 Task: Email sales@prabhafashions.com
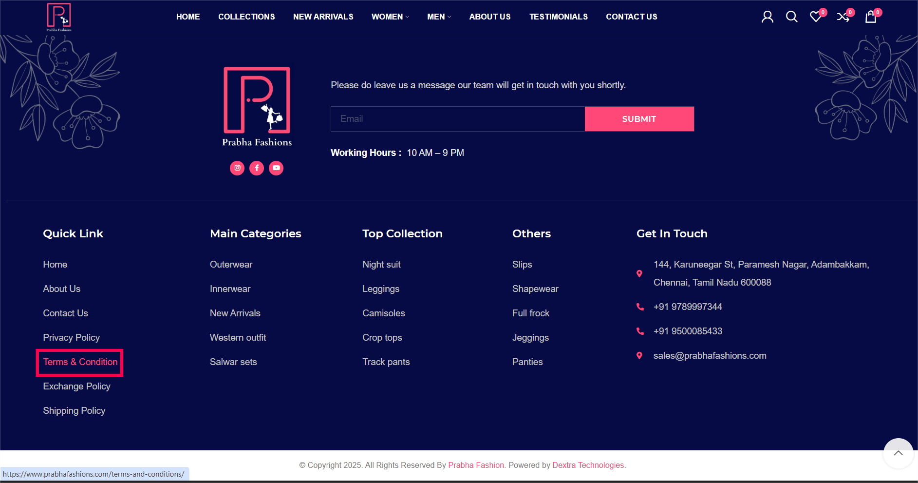coord(710,356)
